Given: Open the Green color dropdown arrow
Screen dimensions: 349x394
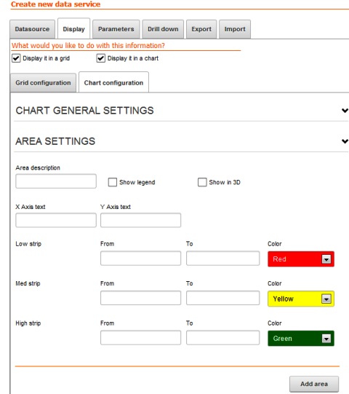Looking at the screenshot, I should [x=326, y=339].
